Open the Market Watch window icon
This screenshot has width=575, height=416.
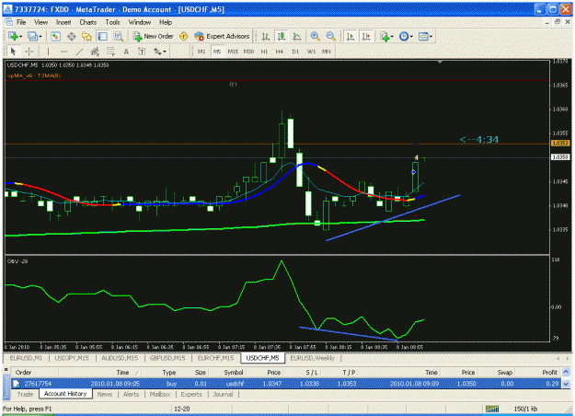pyautogui.click(x=56, y=36)
